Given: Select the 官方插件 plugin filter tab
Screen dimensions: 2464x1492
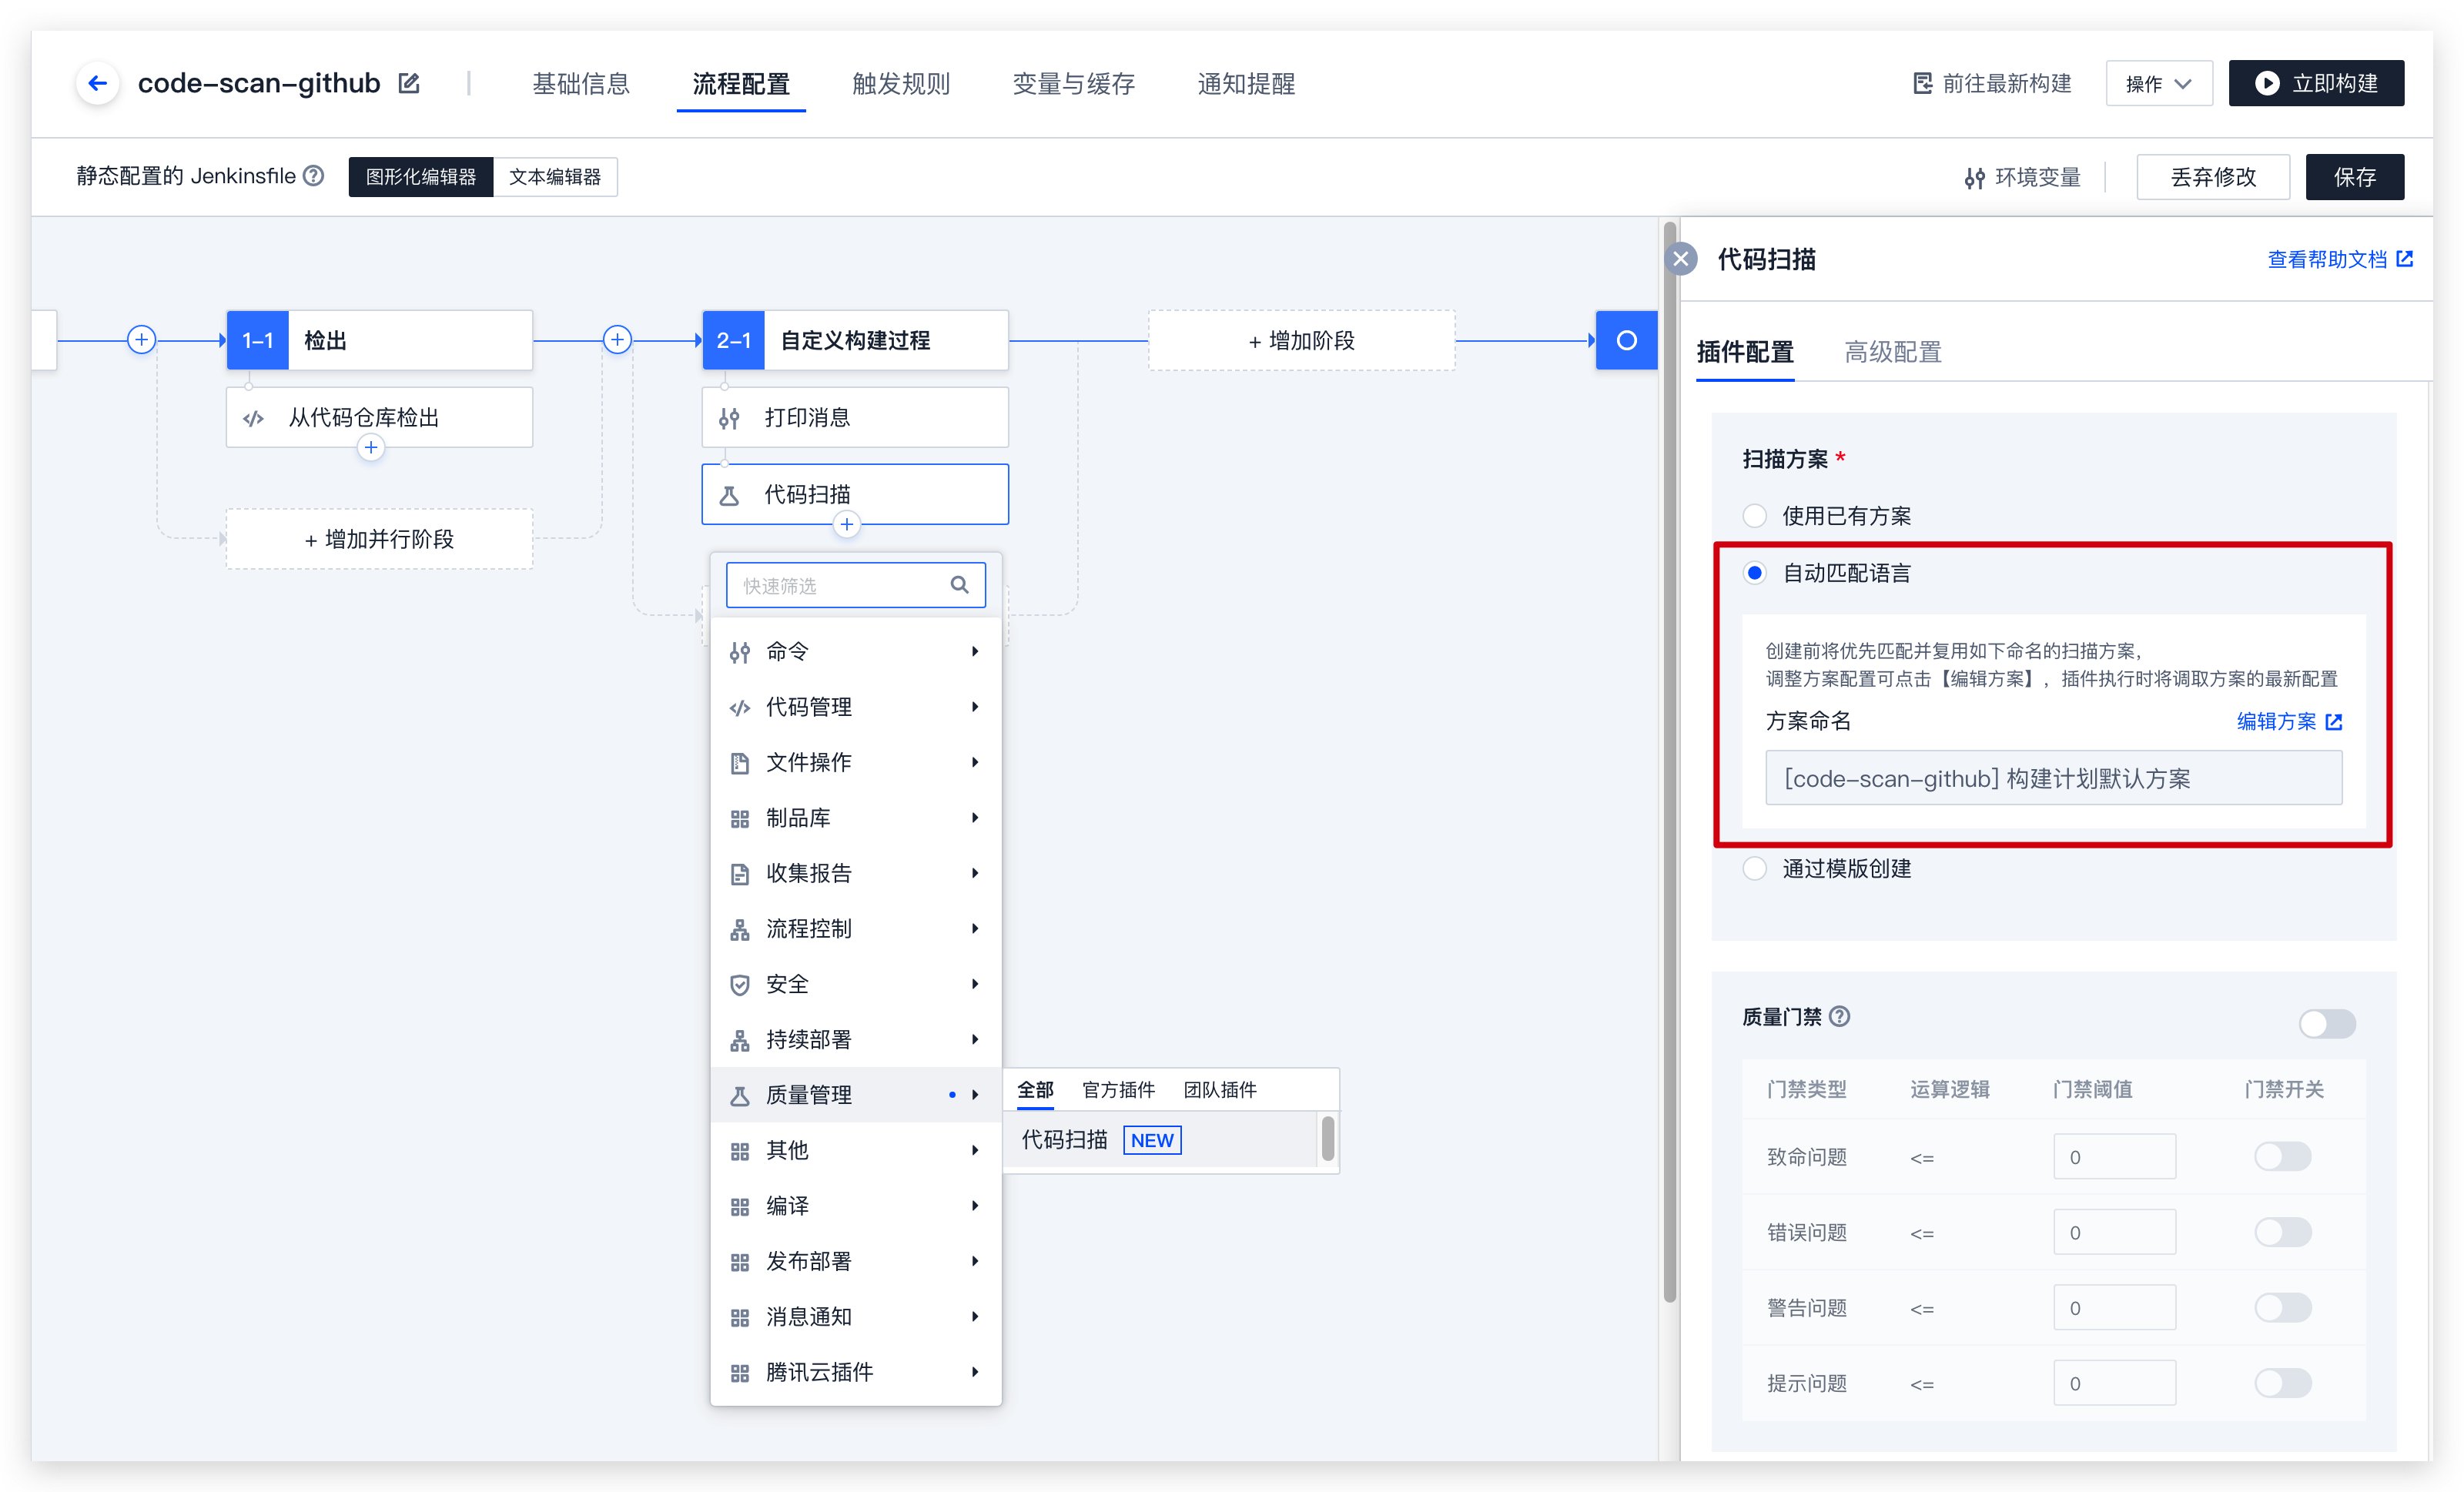Looking at the screenshot, I should 1119,1090.
